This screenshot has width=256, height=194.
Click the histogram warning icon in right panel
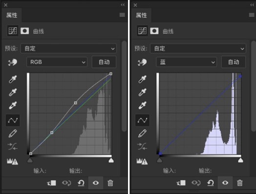(142, 161)
